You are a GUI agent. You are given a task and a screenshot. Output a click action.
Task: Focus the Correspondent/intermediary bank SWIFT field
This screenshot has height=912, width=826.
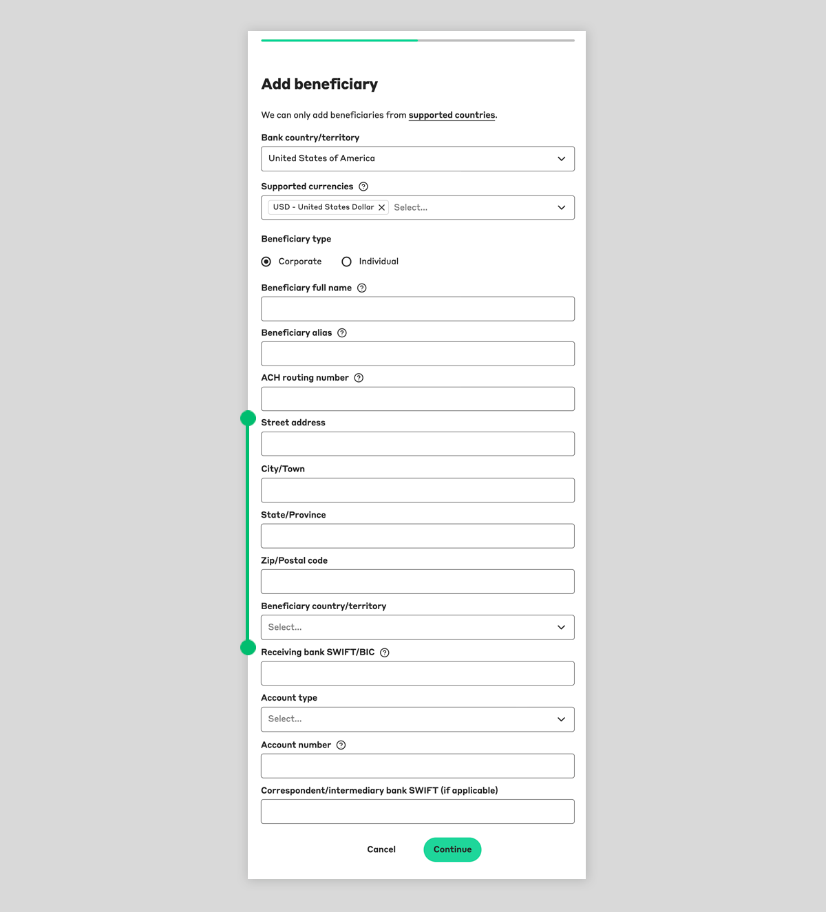(x=418, y=812)
